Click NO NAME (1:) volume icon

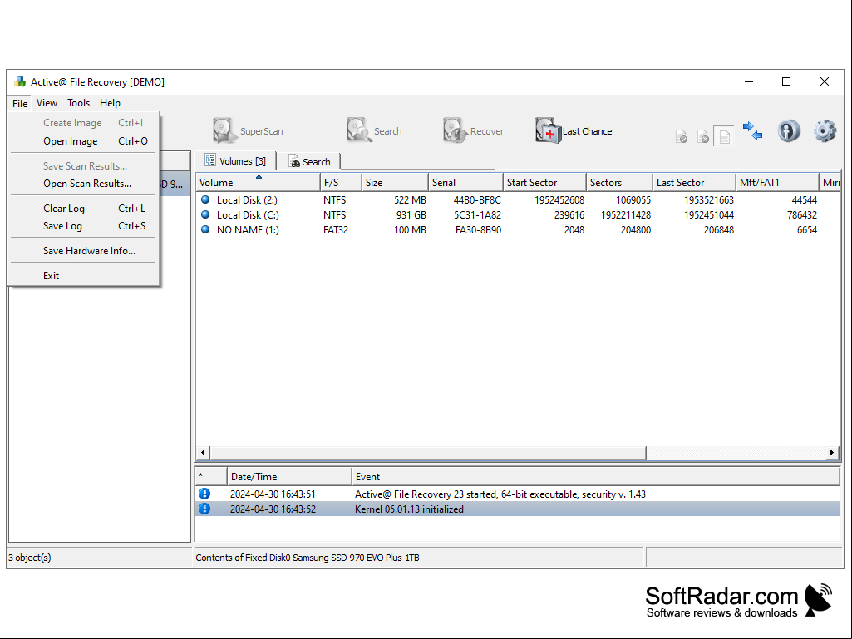[204, 229]
